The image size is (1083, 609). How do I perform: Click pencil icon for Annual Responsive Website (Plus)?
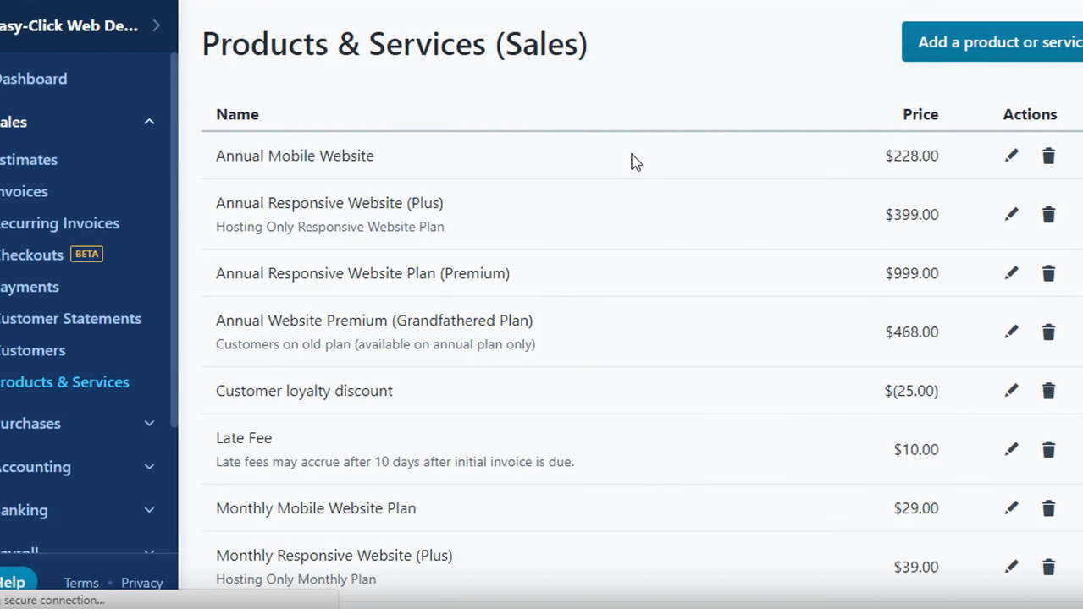click(1011, 215)
